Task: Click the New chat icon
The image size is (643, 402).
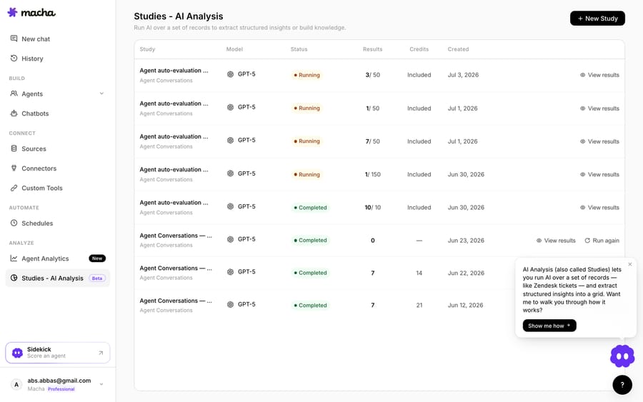Action: click(14, 39)
